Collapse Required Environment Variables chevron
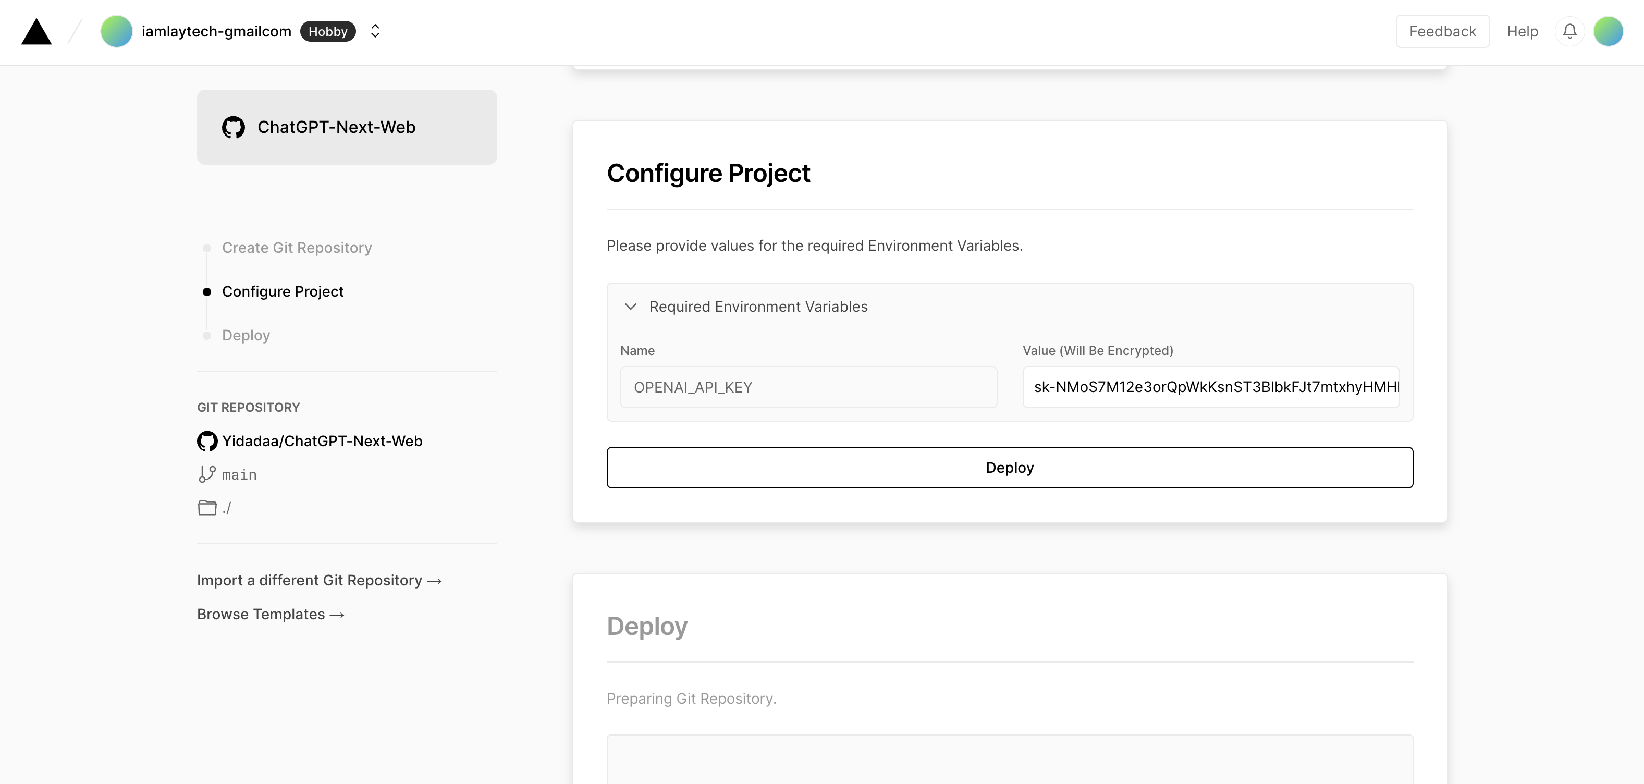This screenshot has width=1644, height=784. [x=631, y=307]
